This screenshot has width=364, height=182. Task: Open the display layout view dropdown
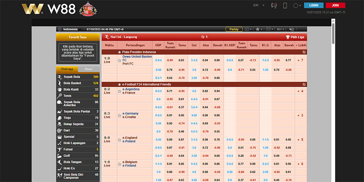coord(270,29)
